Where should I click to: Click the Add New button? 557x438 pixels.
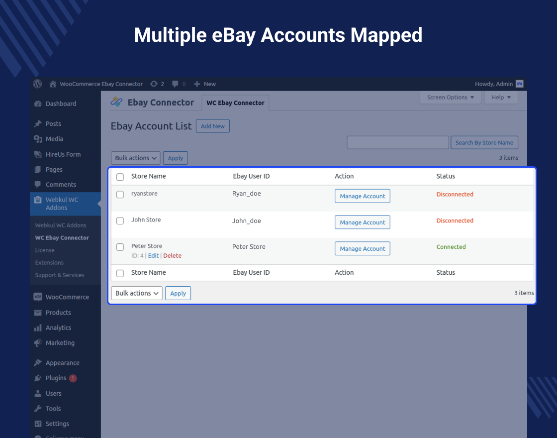(213, 126)
